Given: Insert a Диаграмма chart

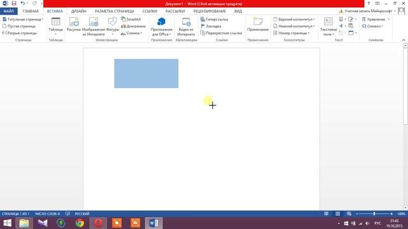Looking at the screenshot, I should [x=133, y=26].
